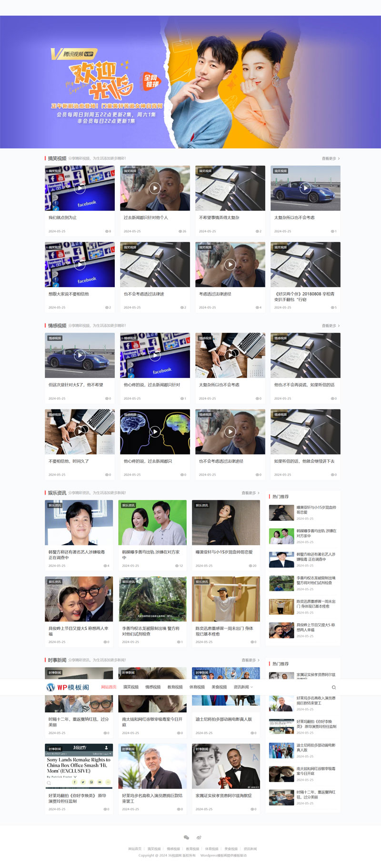Open 美食视频 in the navigation bar
Image resolution: width=381 pixels, height=865 pixels.
219,687
